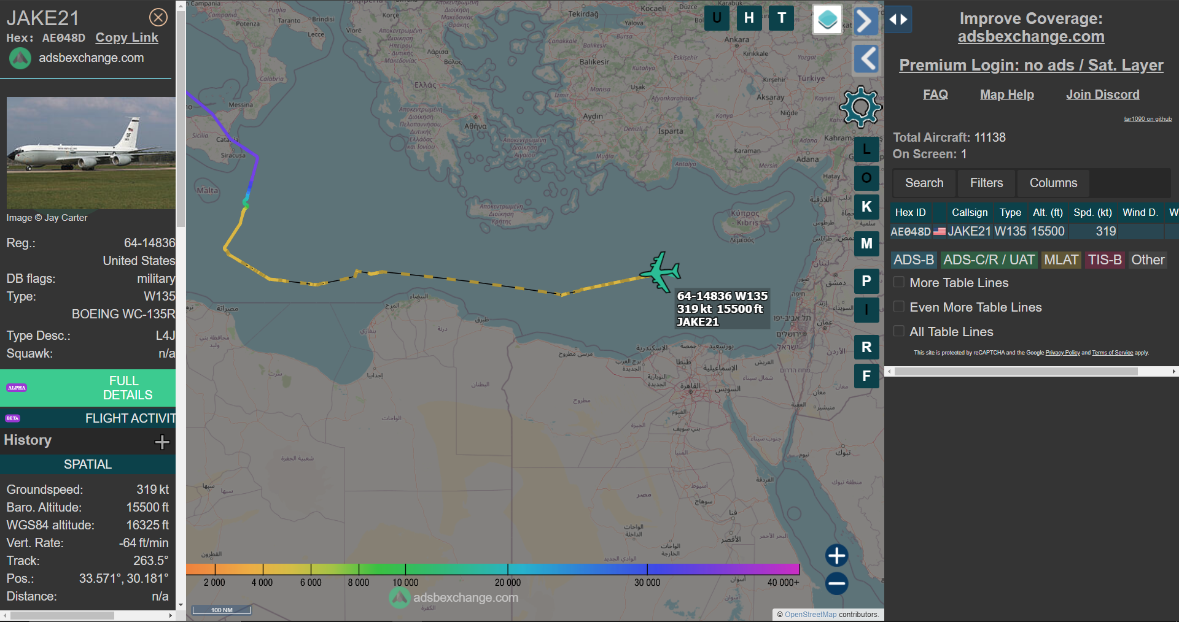Viewport: 1179px width, 622px height.
Task: Click the M map button
Action: [866, 244]
